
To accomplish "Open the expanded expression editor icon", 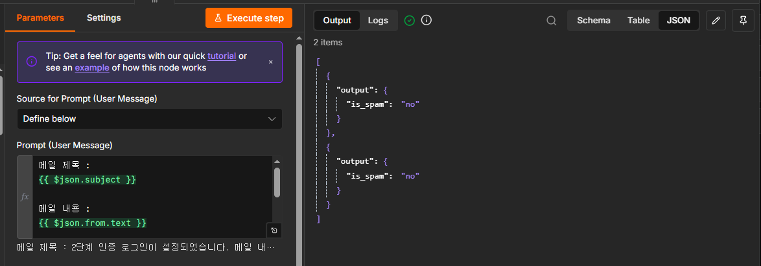I will pos(274,230).
